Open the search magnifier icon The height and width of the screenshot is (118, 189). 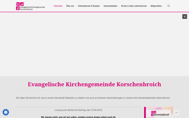[169, 6]
